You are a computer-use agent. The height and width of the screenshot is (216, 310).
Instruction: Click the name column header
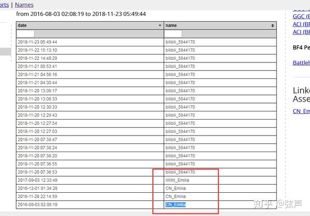220,25
